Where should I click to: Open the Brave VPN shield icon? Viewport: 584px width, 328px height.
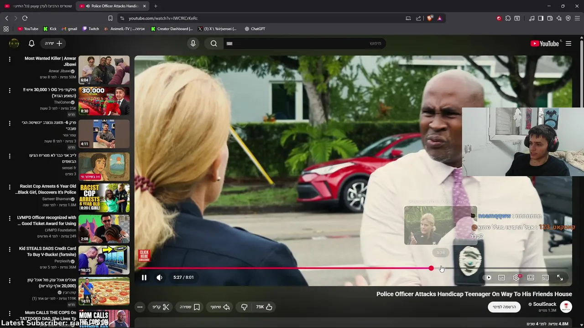click(x=568, y=18)
